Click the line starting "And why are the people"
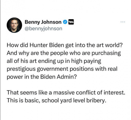131x120 pixels. click(64, 53)
